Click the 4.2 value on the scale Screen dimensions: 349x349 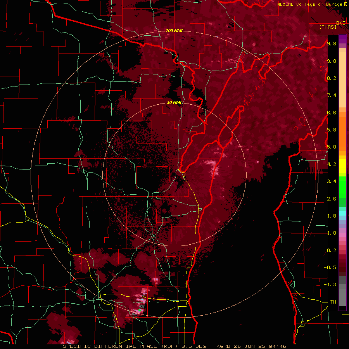[332, 164]
